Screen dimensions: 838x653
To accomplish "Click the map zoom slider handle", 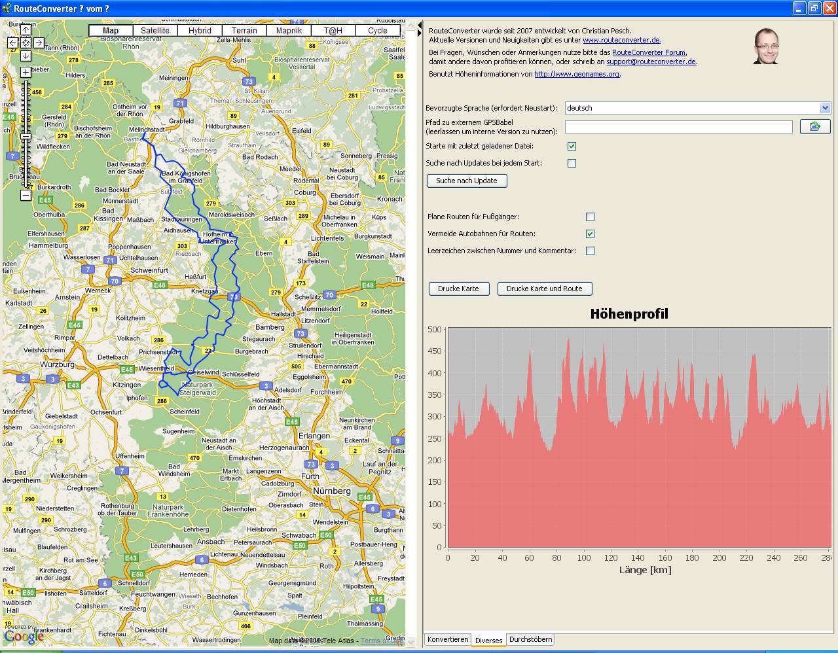I will click(x=26, y=137).
